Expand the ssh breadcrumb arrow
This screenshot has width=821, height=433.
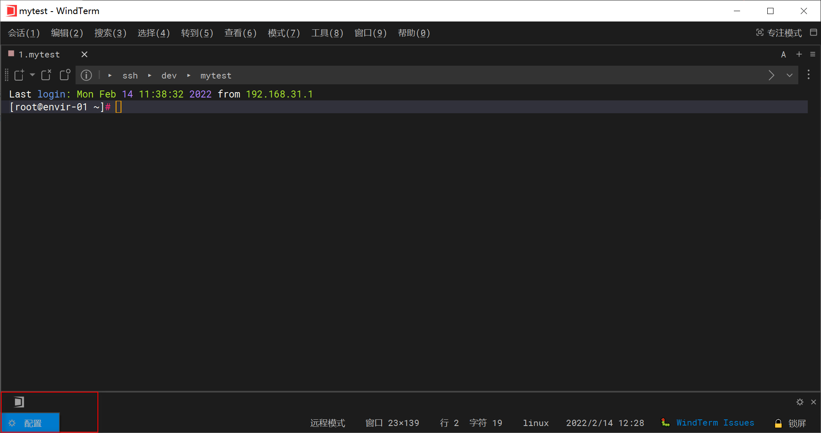tap(110, 76)
